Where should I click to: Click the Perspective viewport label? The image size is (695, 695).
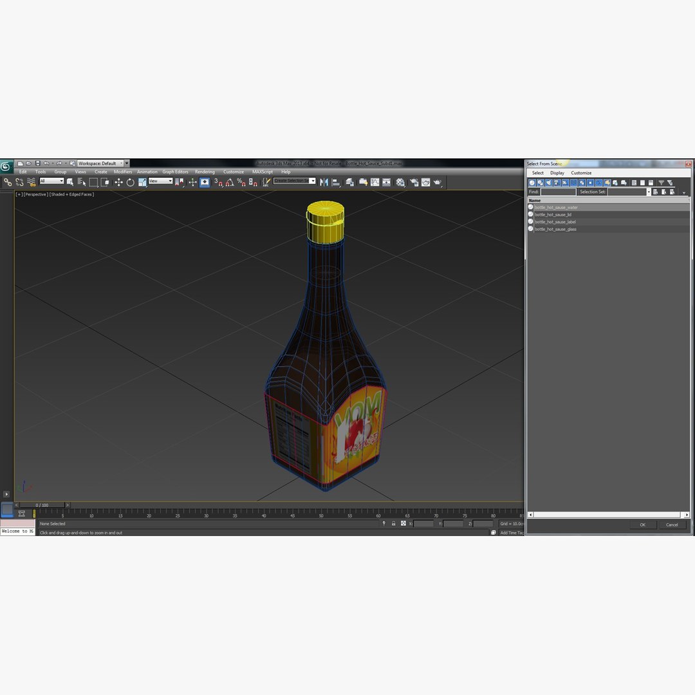click(35, 194)
